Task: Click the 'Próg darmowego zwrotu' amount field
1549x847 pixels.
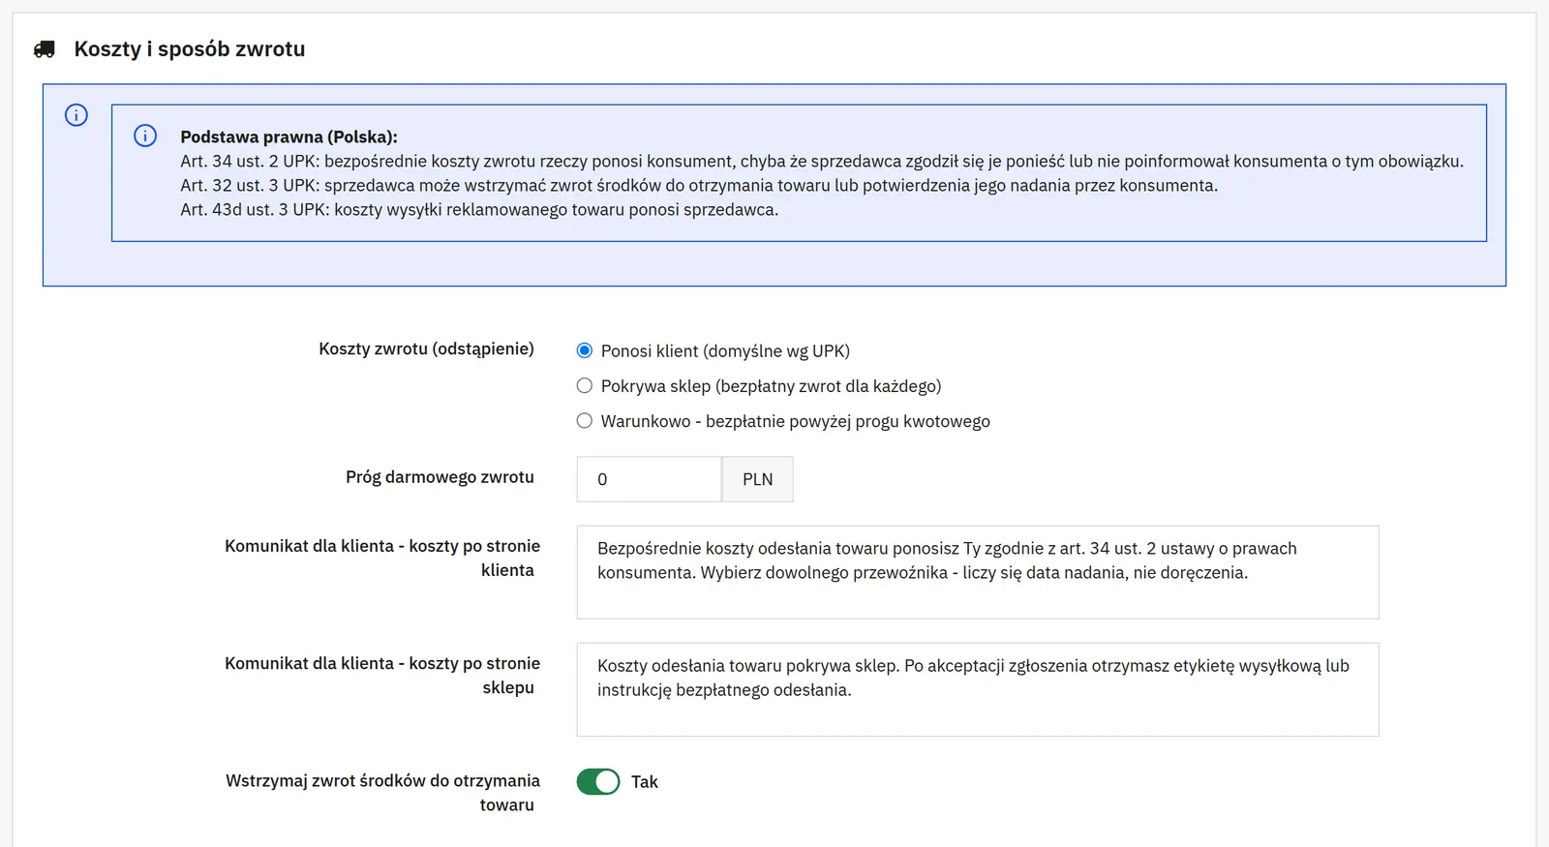Action: [650, 479]
